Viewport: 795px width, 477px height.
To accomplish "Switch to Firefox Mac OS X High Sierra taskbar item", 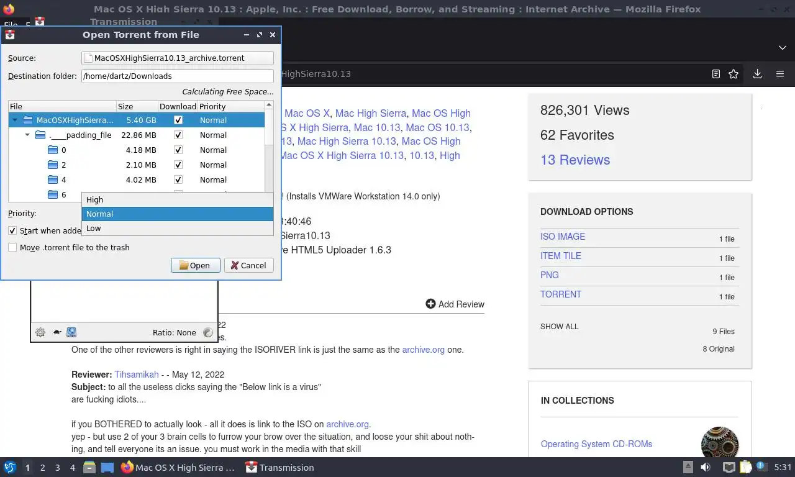I will [x=178, y=468].
